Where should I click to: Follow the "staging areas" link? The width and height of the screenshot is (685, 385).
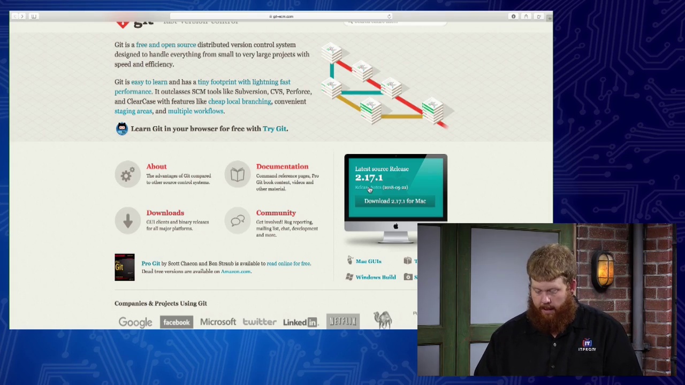pos(133,111)
